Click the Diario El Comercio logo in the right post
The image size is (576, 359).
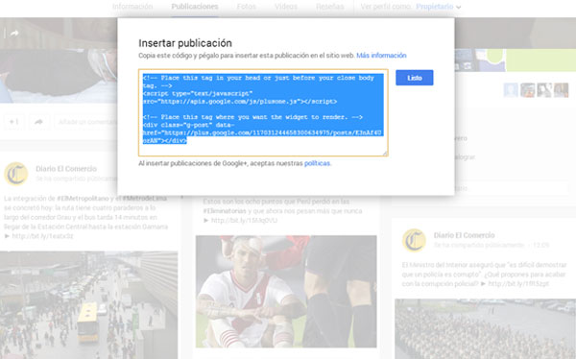point(414,240)
